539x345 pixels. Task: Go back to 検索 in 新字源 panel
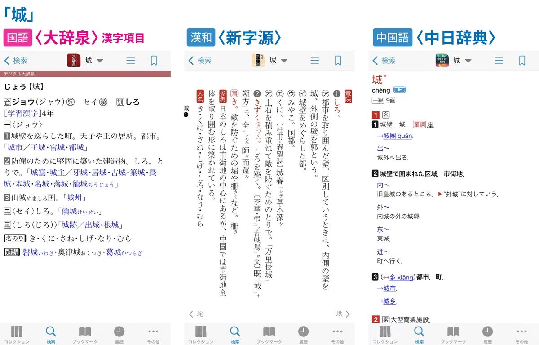tap(200, 61)
